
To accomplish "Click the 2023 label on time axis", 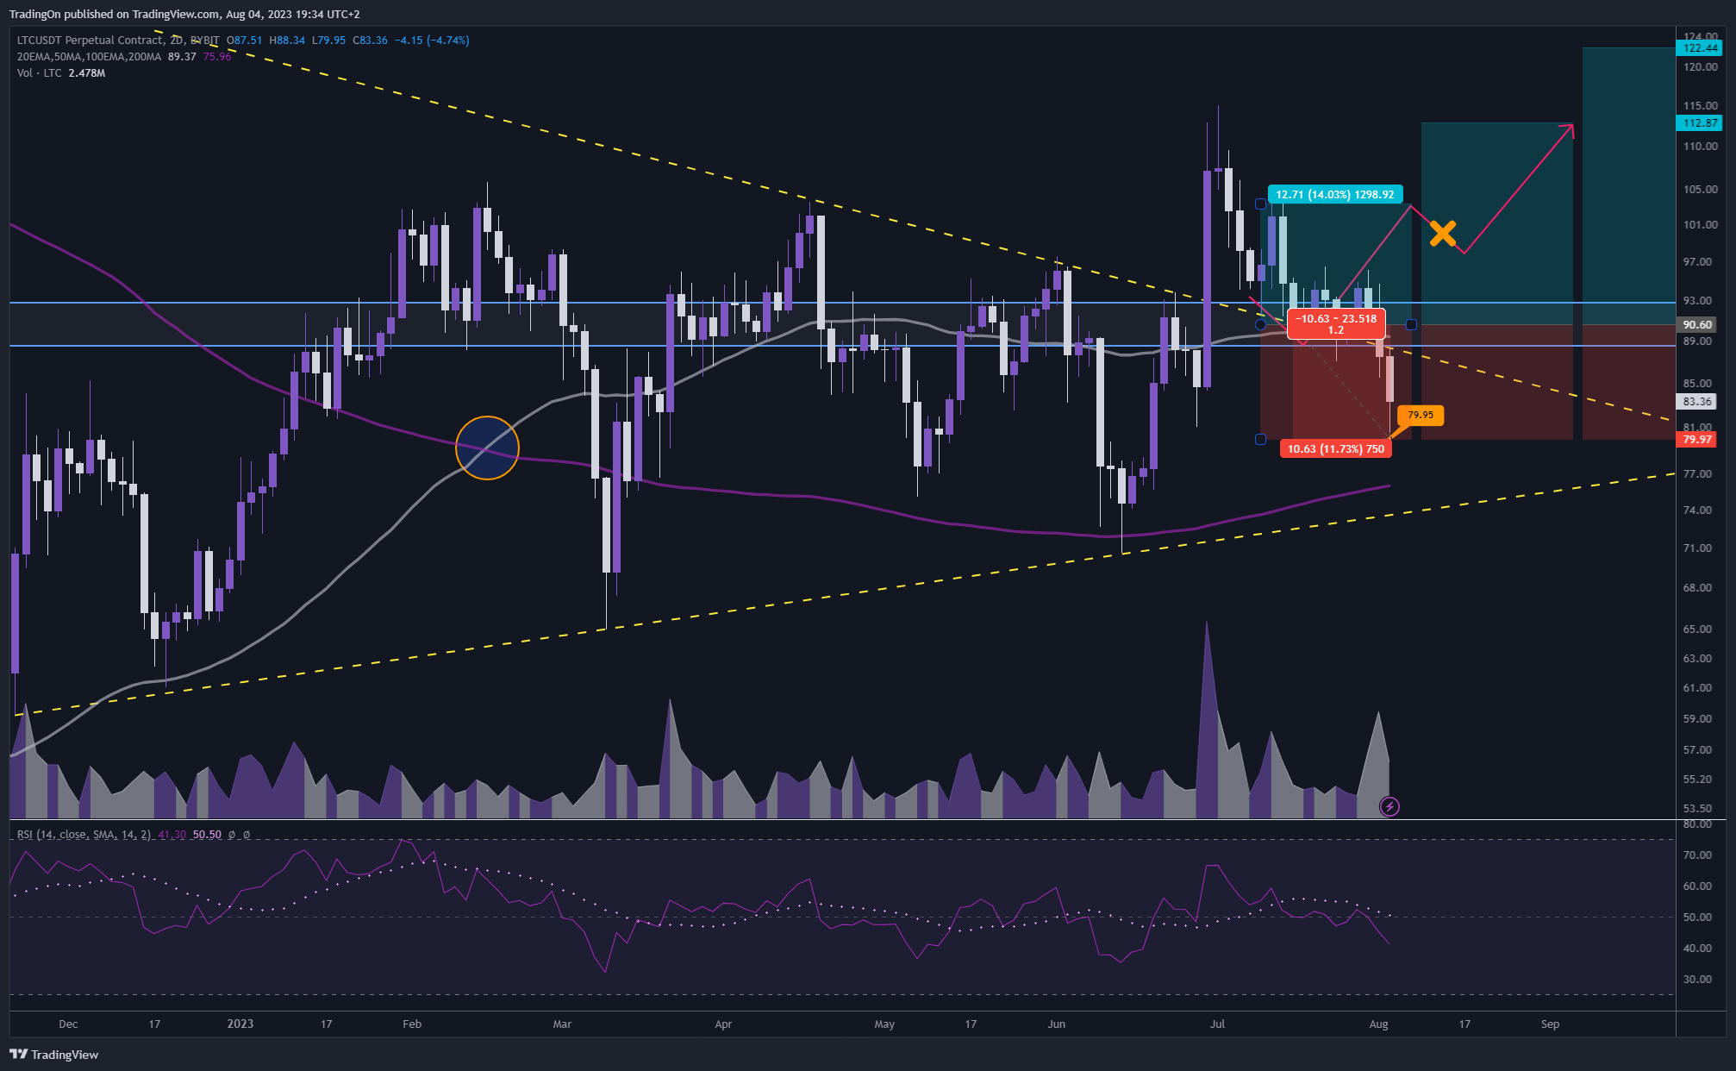I will 240,1024.
